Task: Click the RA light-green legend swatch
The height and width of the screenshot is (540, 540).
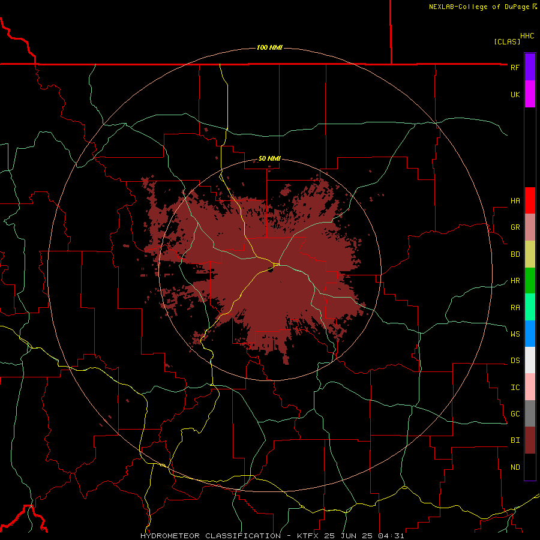Action: click(530, 307)
